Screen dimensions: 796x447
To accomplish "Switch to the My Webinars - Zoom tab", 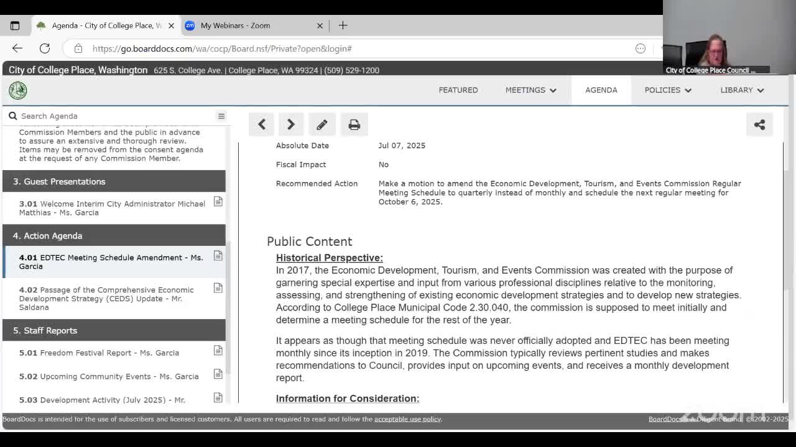I will (254, 25).
